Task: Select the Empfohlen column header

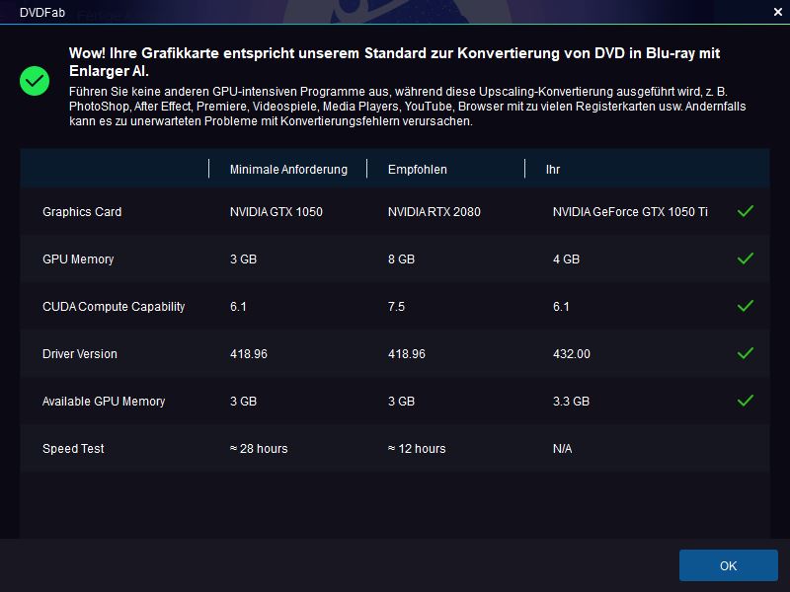Action: pos(418,170)
